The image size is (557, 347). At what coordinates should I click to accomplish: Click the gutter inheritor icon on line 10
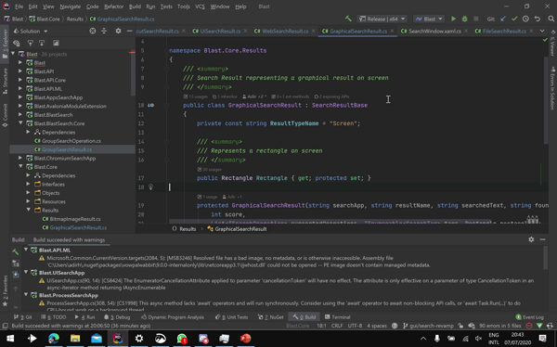click(150, 105)
